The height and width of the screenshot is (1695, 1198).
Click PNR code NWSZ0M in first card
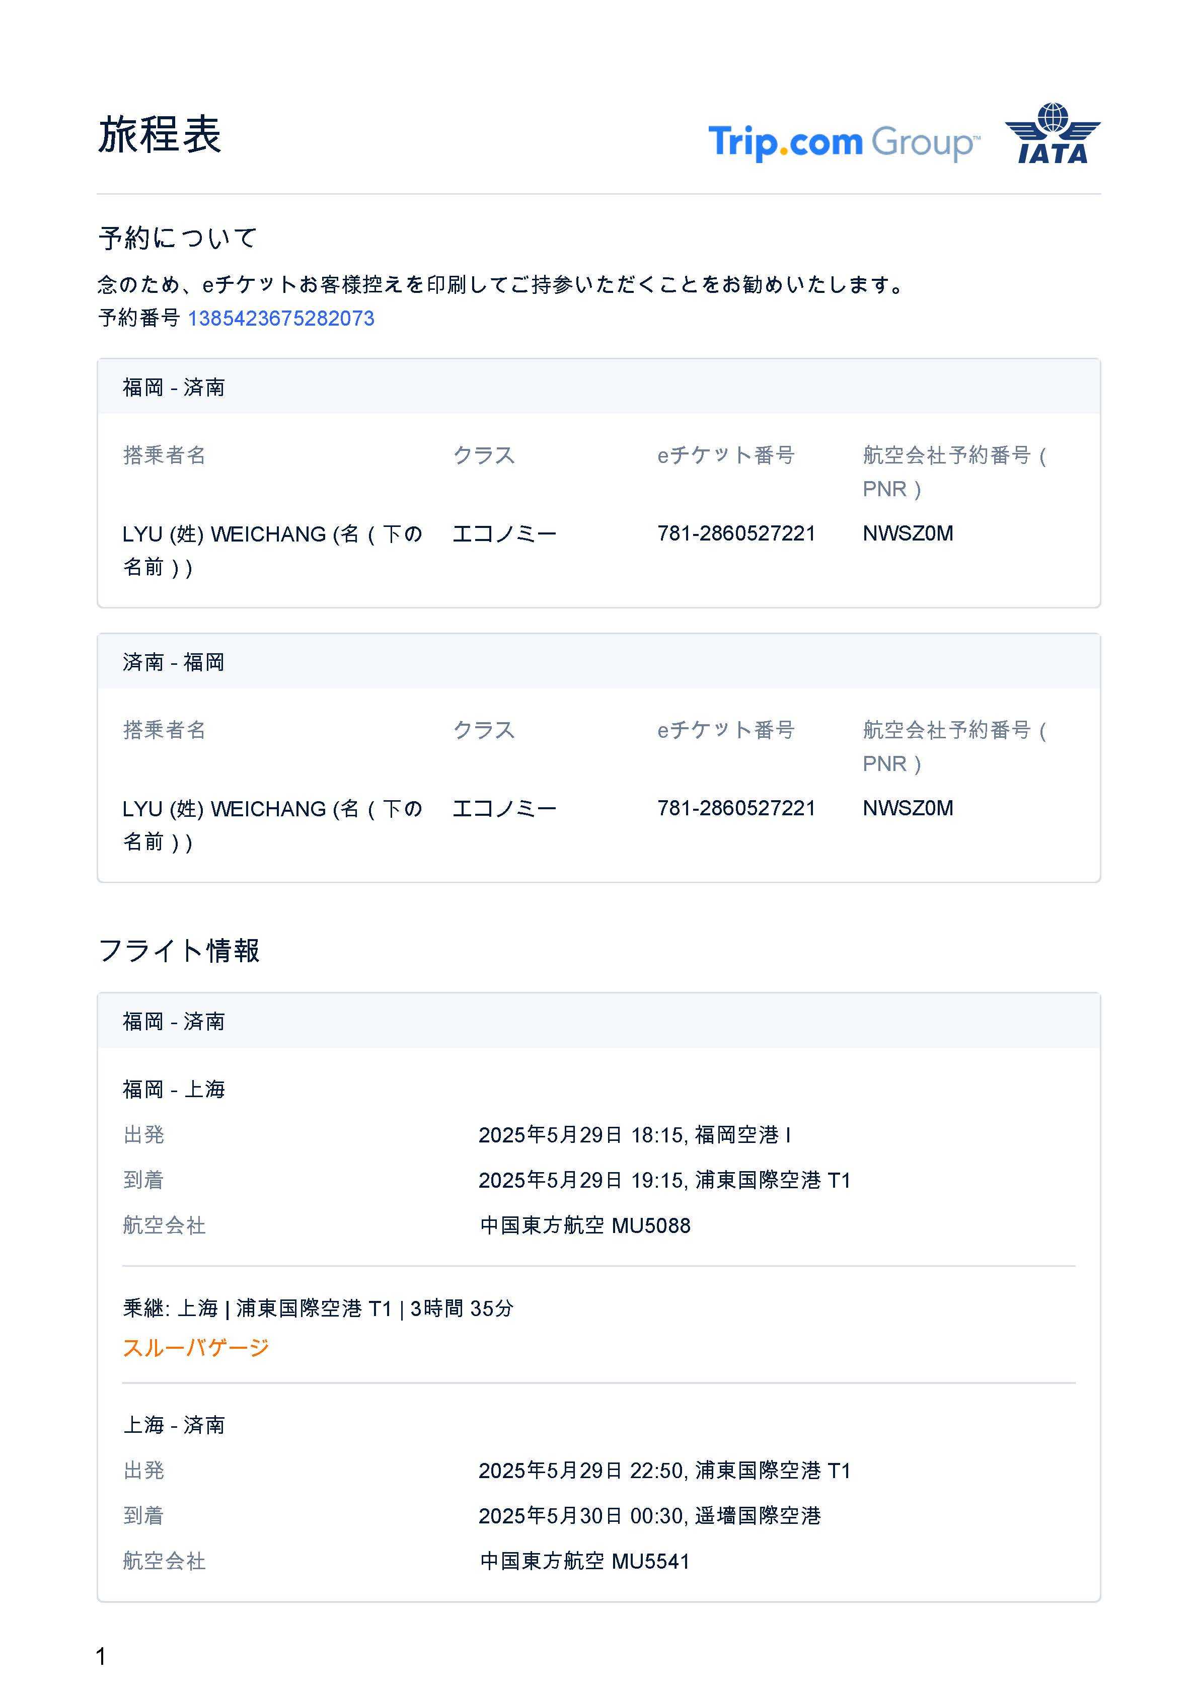click(907, 533)
